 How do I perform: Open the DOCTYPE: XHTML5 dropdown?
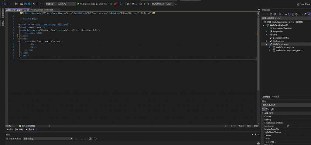pos(163,4)
